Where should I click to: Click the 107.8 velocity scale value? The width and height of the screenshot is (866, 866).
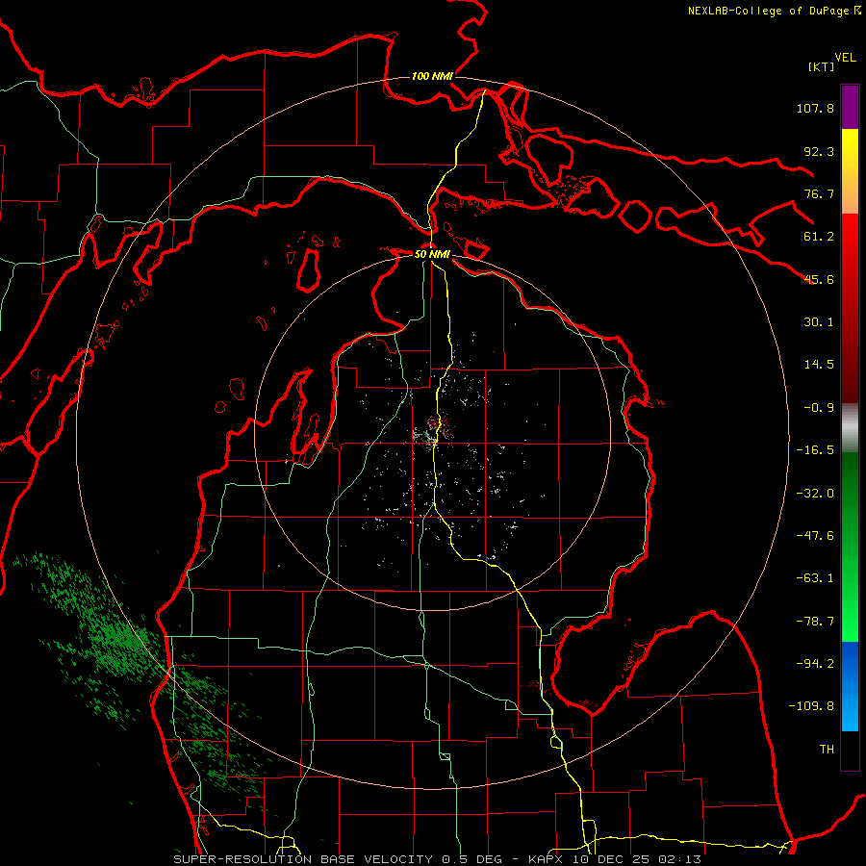pos(815,108)
